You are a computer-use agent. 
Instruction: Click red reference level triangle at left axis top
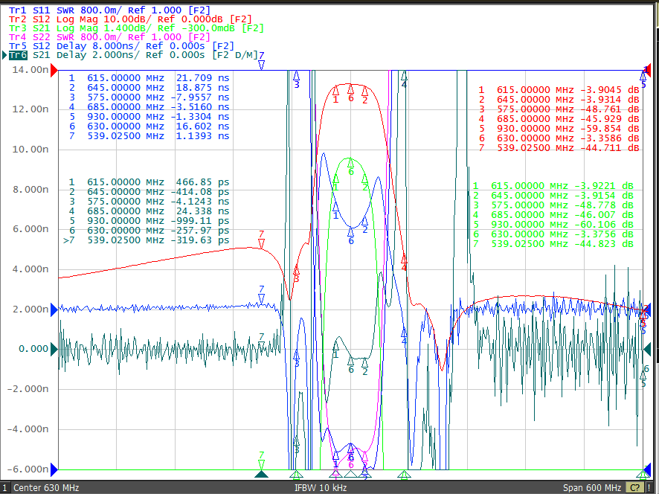click(x=54, y=70)
